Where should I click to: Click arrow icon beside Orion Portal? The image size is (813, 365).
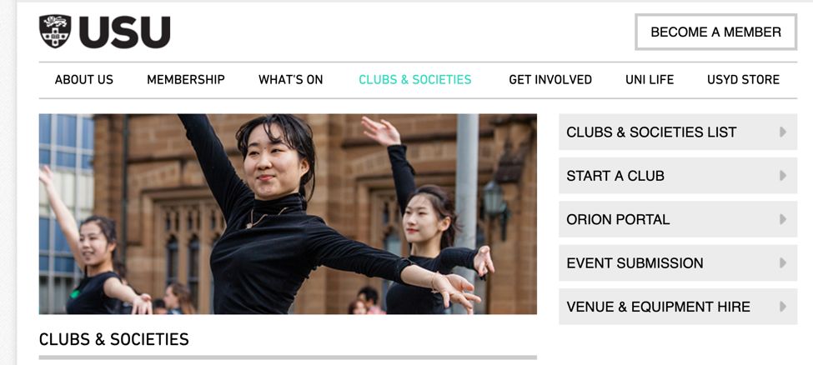[782, 219]
